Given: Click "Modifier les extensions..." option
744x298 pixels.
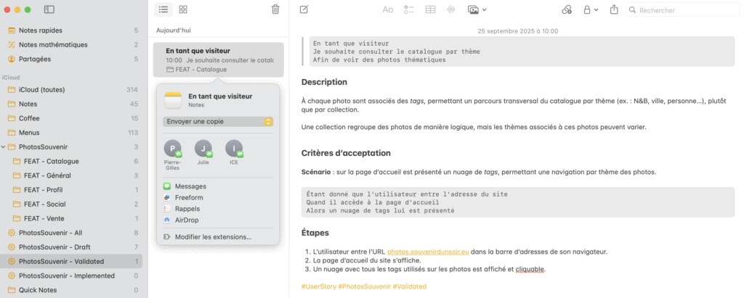Looking at the screenshot, I should point(213,236).
